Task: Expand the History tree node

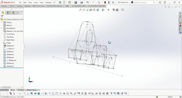Action: 2,22
